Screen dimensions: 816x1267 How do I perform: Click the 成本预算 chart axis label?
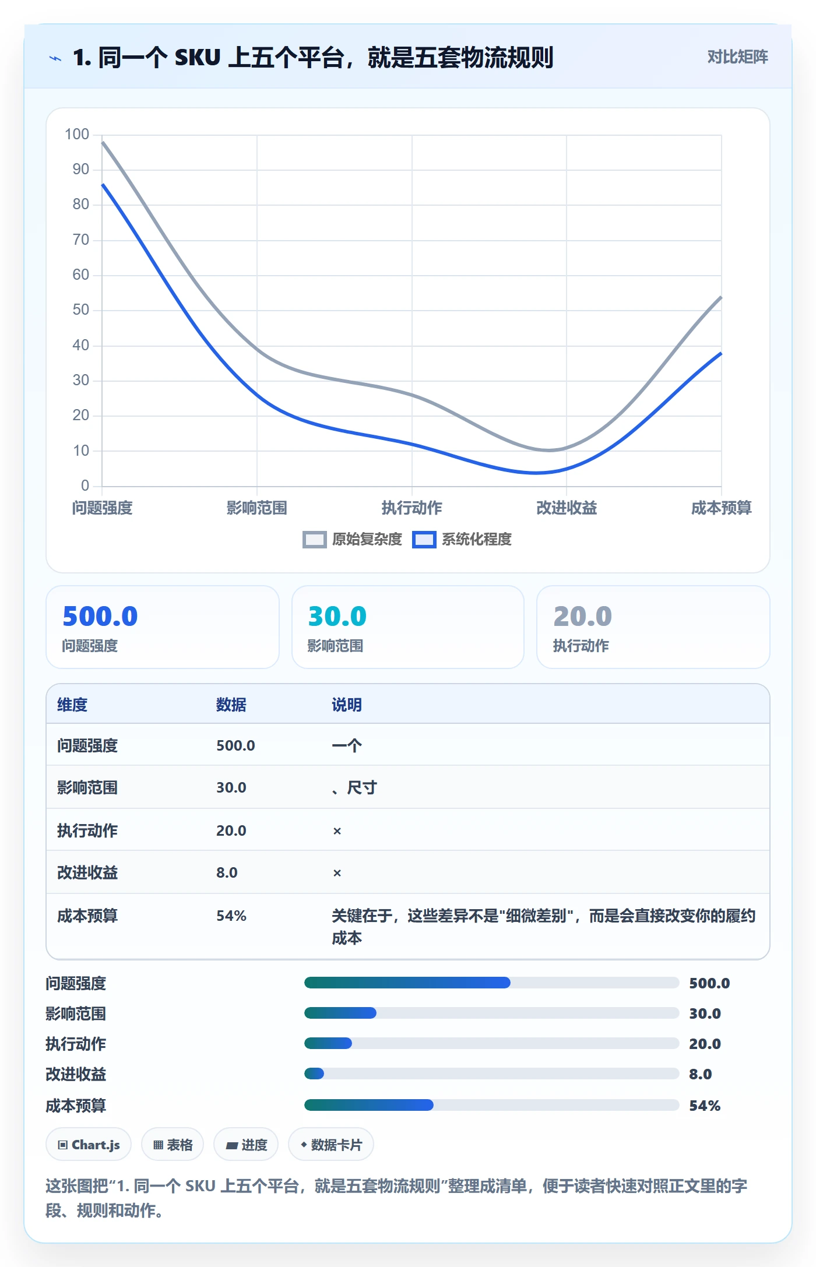722,508
